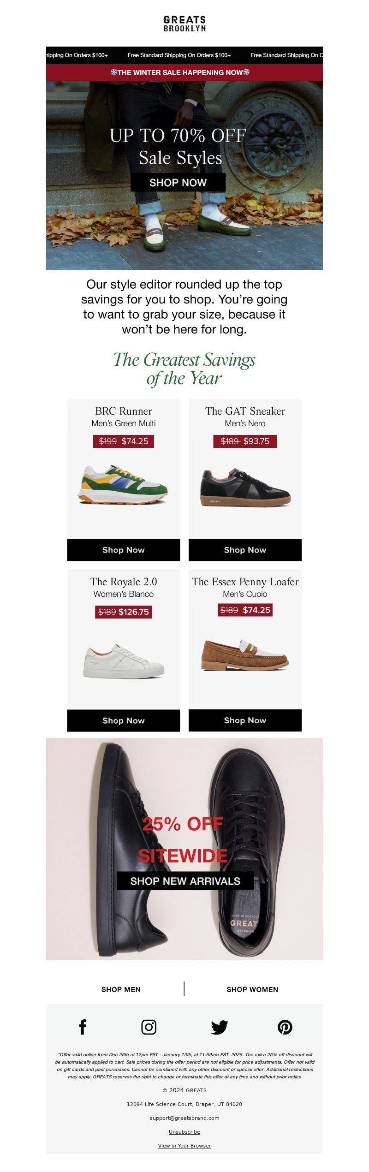Click SHOP NEW ARRIVALS button
The width and height of the screenshot is (369, 1172).
coord(185,881)
